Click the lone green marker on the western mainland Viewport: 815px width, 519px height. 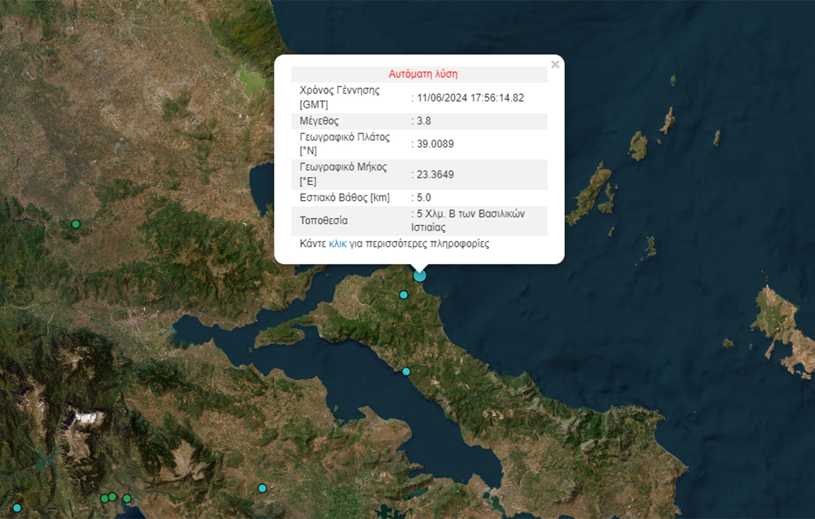click(76, 224)
